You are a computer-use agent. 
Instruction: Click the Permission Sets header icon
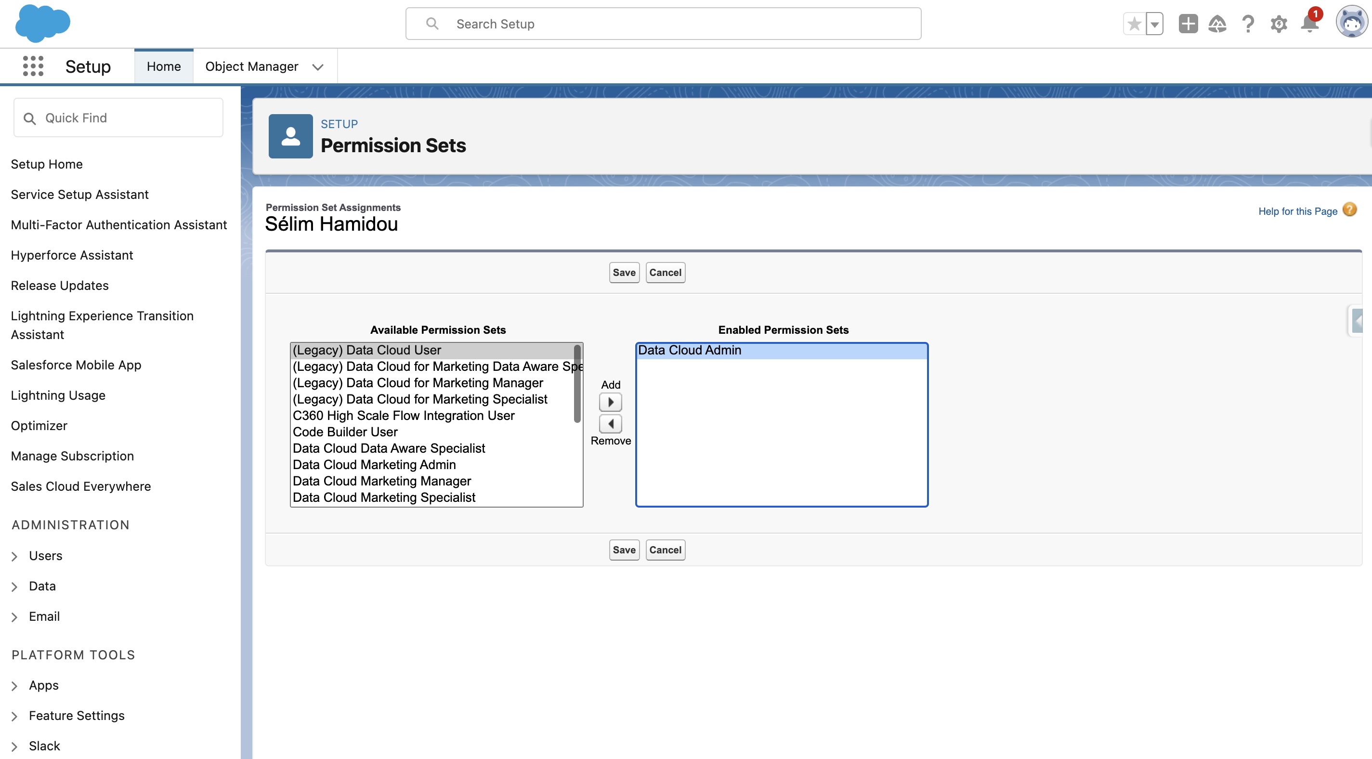(290, 136)
